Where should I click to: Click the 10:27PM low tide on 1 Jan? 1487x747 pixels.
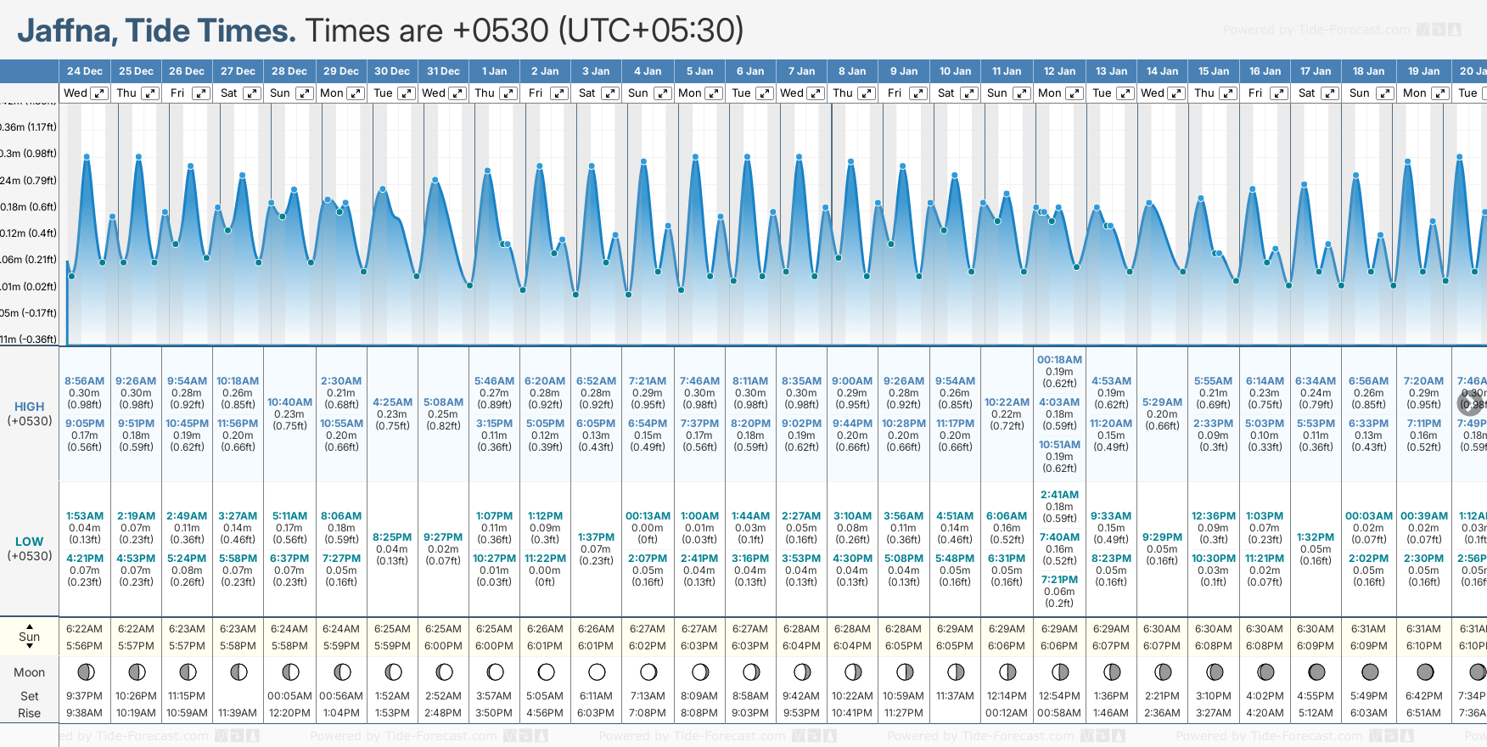pos(494,559)
